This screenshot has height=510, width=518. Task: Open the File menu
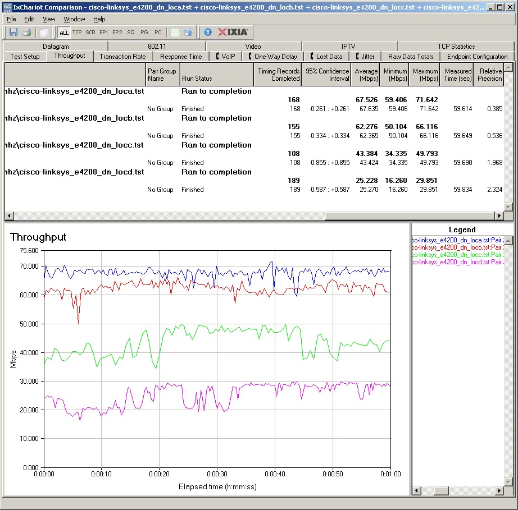[11, 19]
